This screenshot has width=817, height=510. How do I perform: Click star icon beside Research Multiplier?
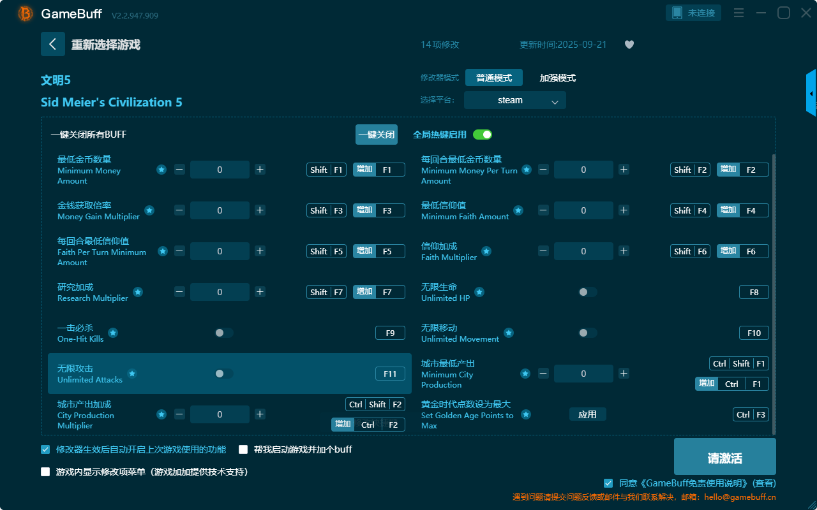pyautogui.click(x=137, y=292)
